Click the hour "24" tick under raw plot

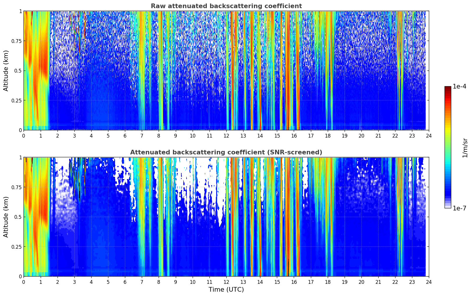[x=429, y=136]
